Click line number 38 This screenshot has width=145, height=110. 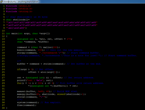(3, 108)
